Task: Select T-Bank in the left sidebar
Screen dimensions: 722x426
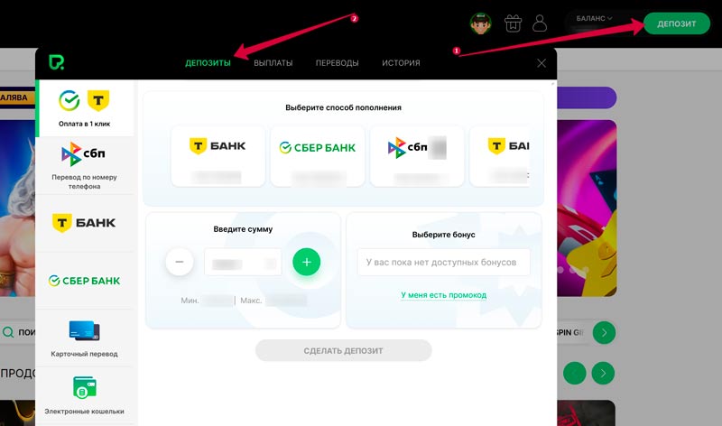Action: click(x=85, y=223)
